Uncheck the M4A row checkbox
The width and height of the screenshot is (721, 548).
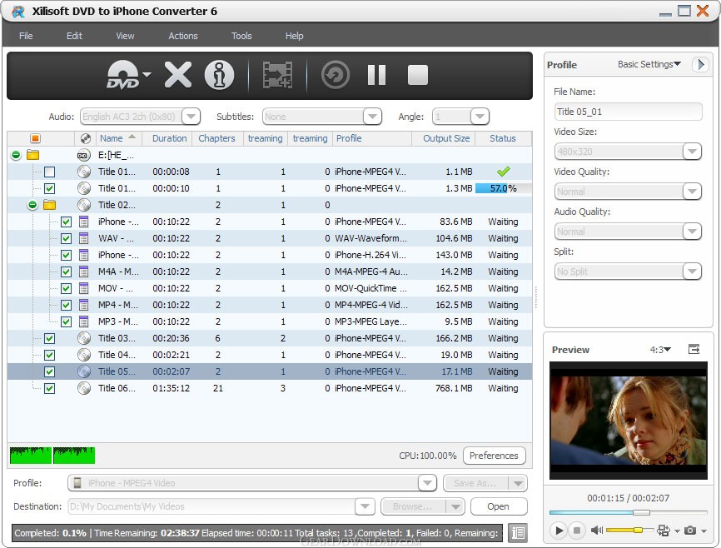[x=66, y=272]
